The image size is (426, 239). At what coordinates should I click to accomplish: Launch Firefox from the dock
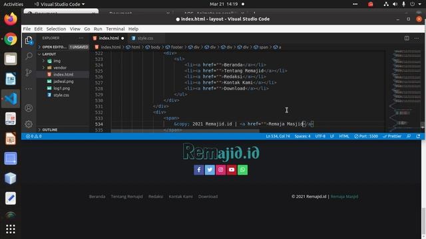coord(11,19)
